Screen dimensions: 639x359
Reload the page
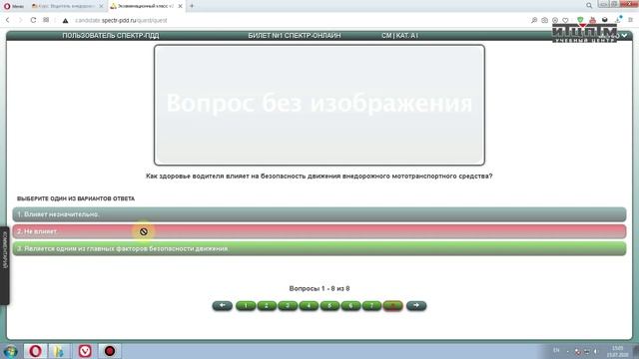(x=33, y=20)
